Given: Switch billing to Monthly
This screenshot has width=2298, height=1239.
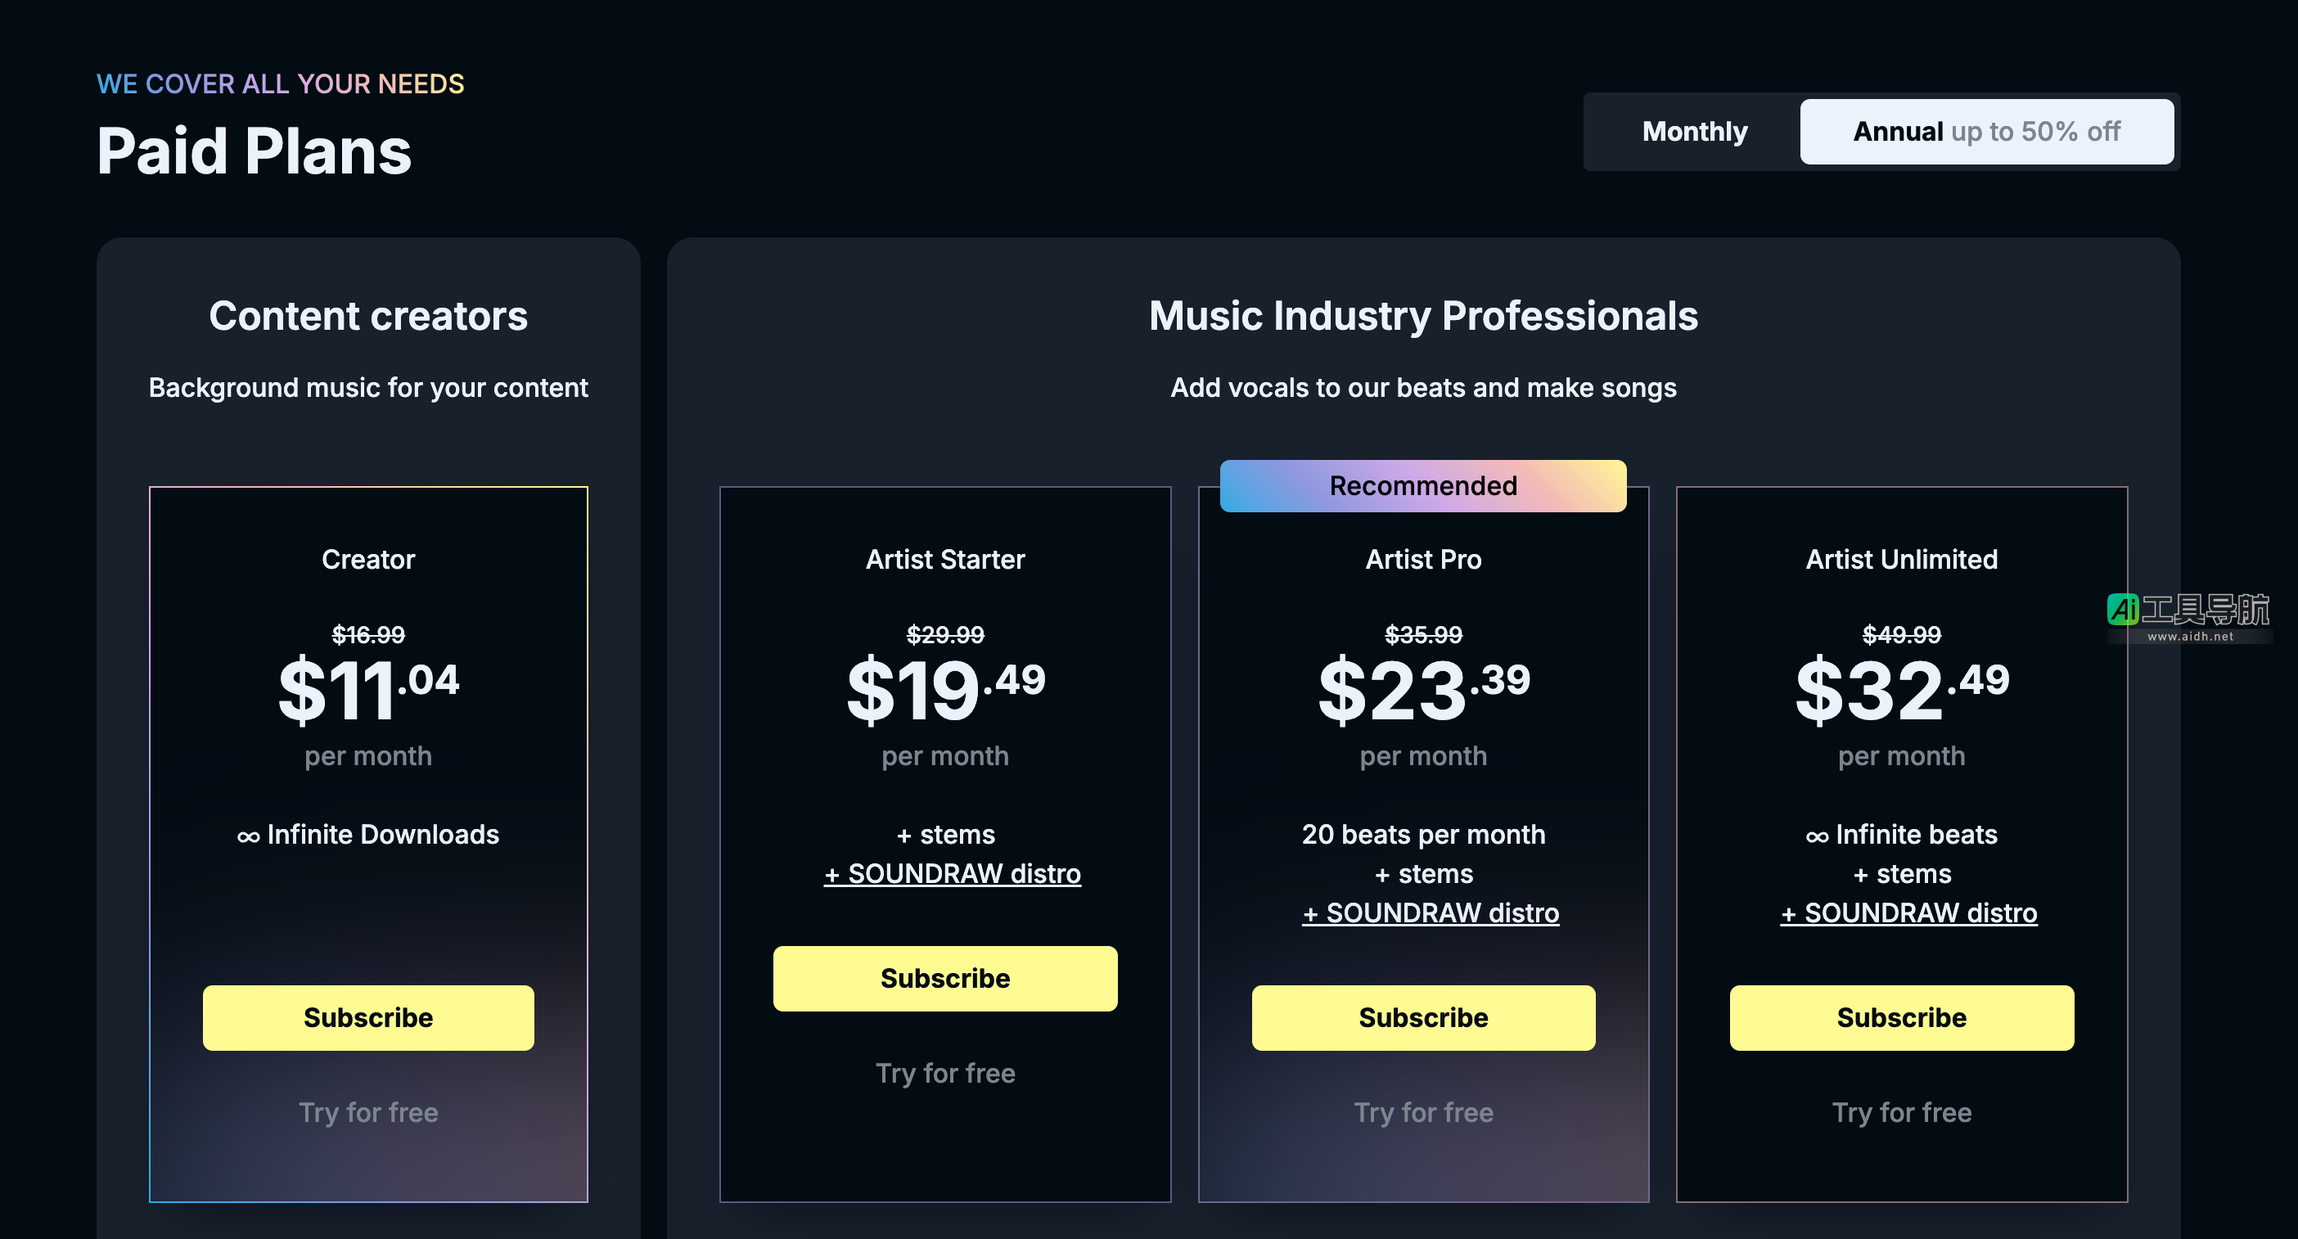Looking at the screenshot, I should [1694, 132].
